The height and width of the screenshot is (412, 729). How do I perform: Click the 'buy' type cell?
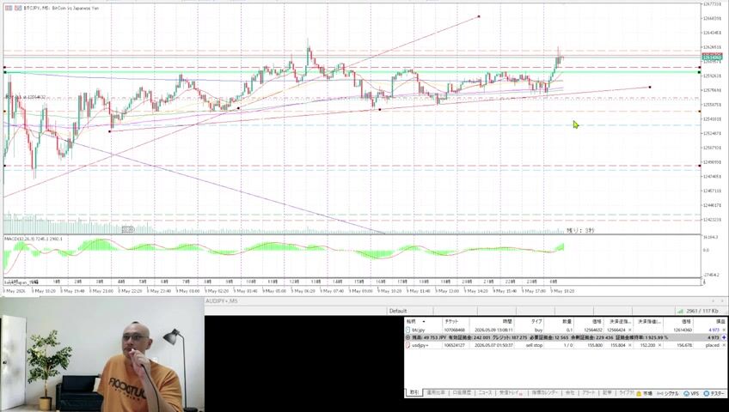538,330
